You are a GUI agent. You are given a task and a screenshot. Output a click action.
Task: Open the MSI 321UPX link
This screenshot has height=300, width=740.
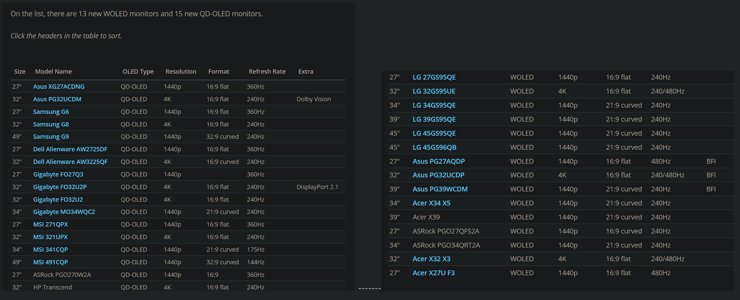pyautogui.click(x=51, y=237)
